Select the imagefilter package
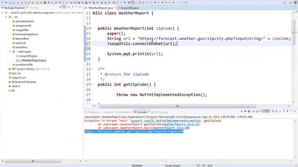The image size is (298, 167). pyautogui.click(x=20, y=30)
